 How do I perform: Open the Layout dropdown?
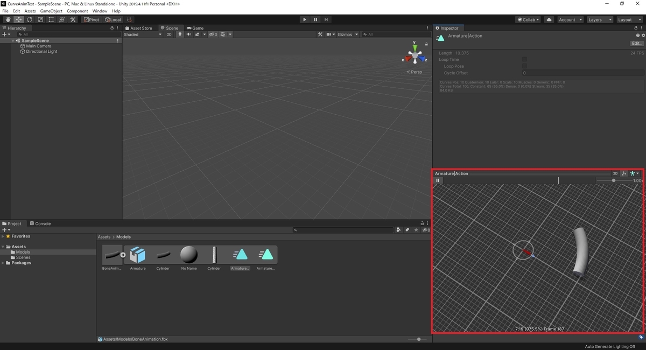click(x=629, y=19)
